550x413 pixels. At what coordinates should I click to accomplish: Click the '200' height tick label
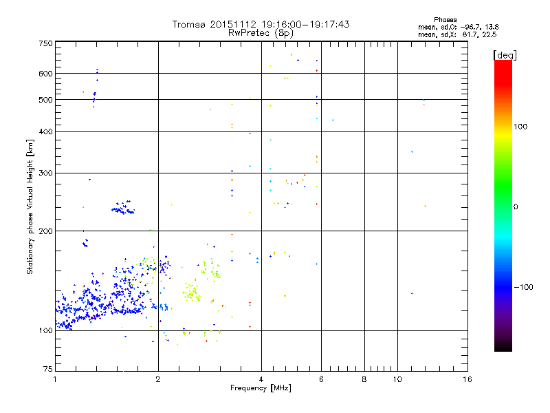pos(45,231)
